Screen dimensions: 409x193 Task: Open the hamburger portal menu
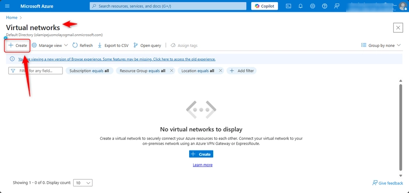pos(7,6)
